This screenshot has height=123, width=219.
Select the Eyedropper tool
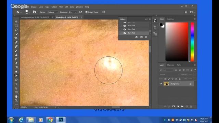(16, 42)
